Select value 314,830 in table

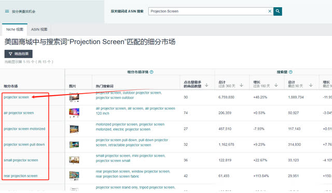295,145
